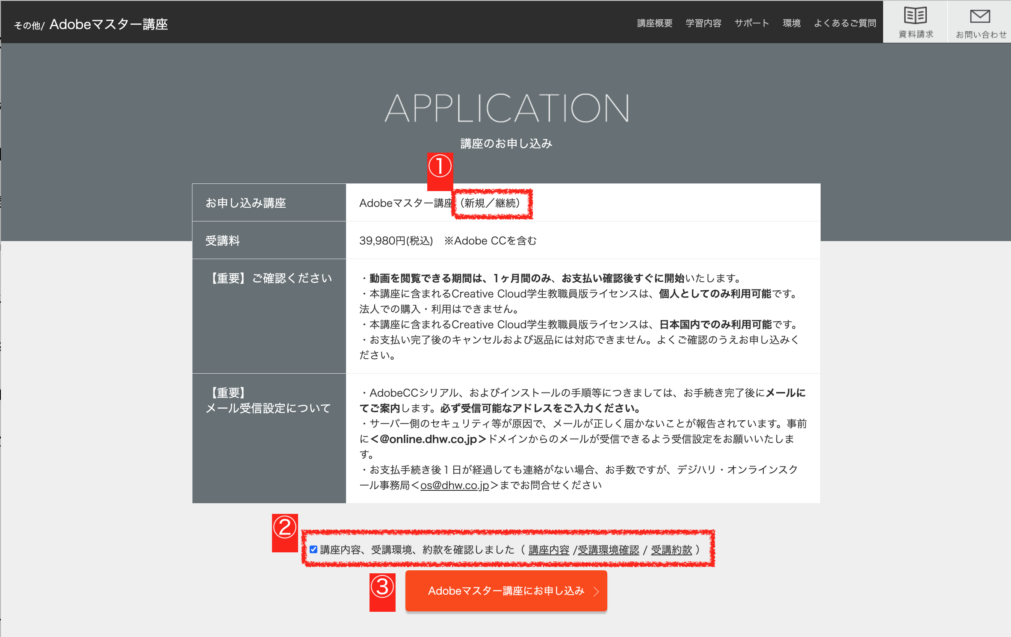Uncheck the 約款を確認しました checkbox
Image resolution: width=1011 pixels, height=637 pixels.
(x=313, y=549)
